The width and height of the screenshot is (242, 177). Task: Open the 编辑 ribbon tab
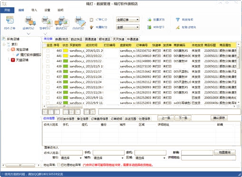[x=21, y=10]
